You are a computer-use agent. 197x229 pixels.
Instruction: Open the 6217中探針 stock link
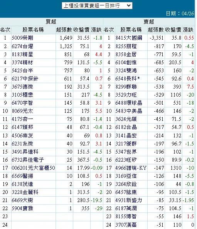point(25,79)
